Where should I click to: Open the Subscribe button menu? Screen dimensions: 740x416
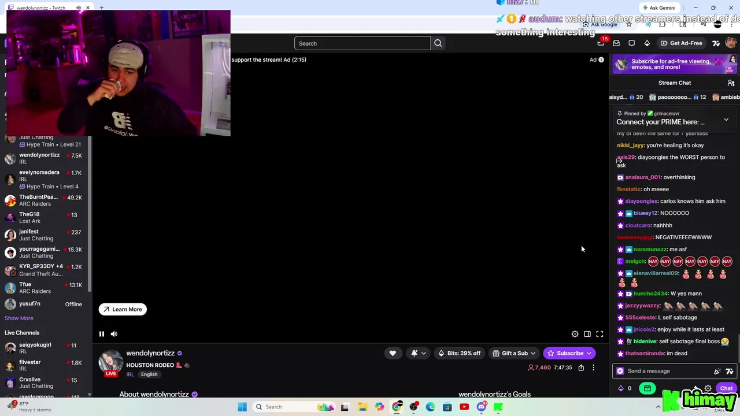(x=569, y=353)
